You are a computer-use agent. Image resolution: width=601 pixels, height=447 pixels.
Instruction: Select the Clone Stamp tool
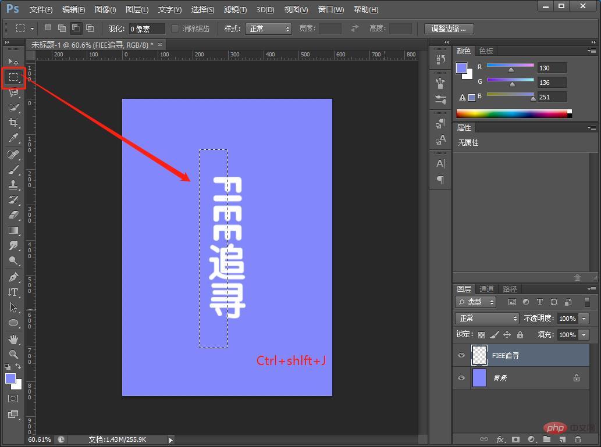click(x=13, y=185)
